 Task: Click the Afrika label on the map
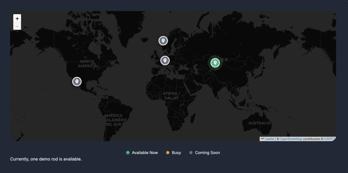click(171, 93)
